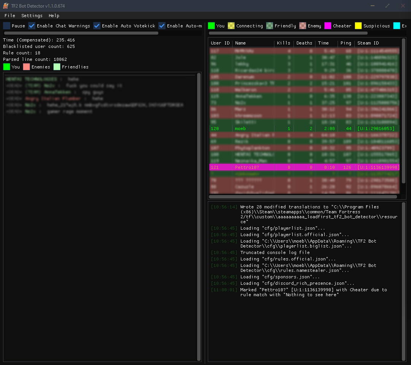Uncheck Enable Auto Votekick
The height and width of the screenshot is (365, 411).
[97, 25]
